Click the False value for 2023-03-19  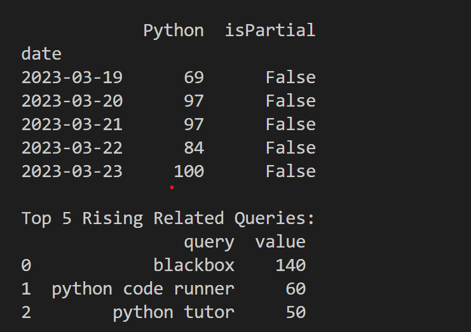pos(290,77)
